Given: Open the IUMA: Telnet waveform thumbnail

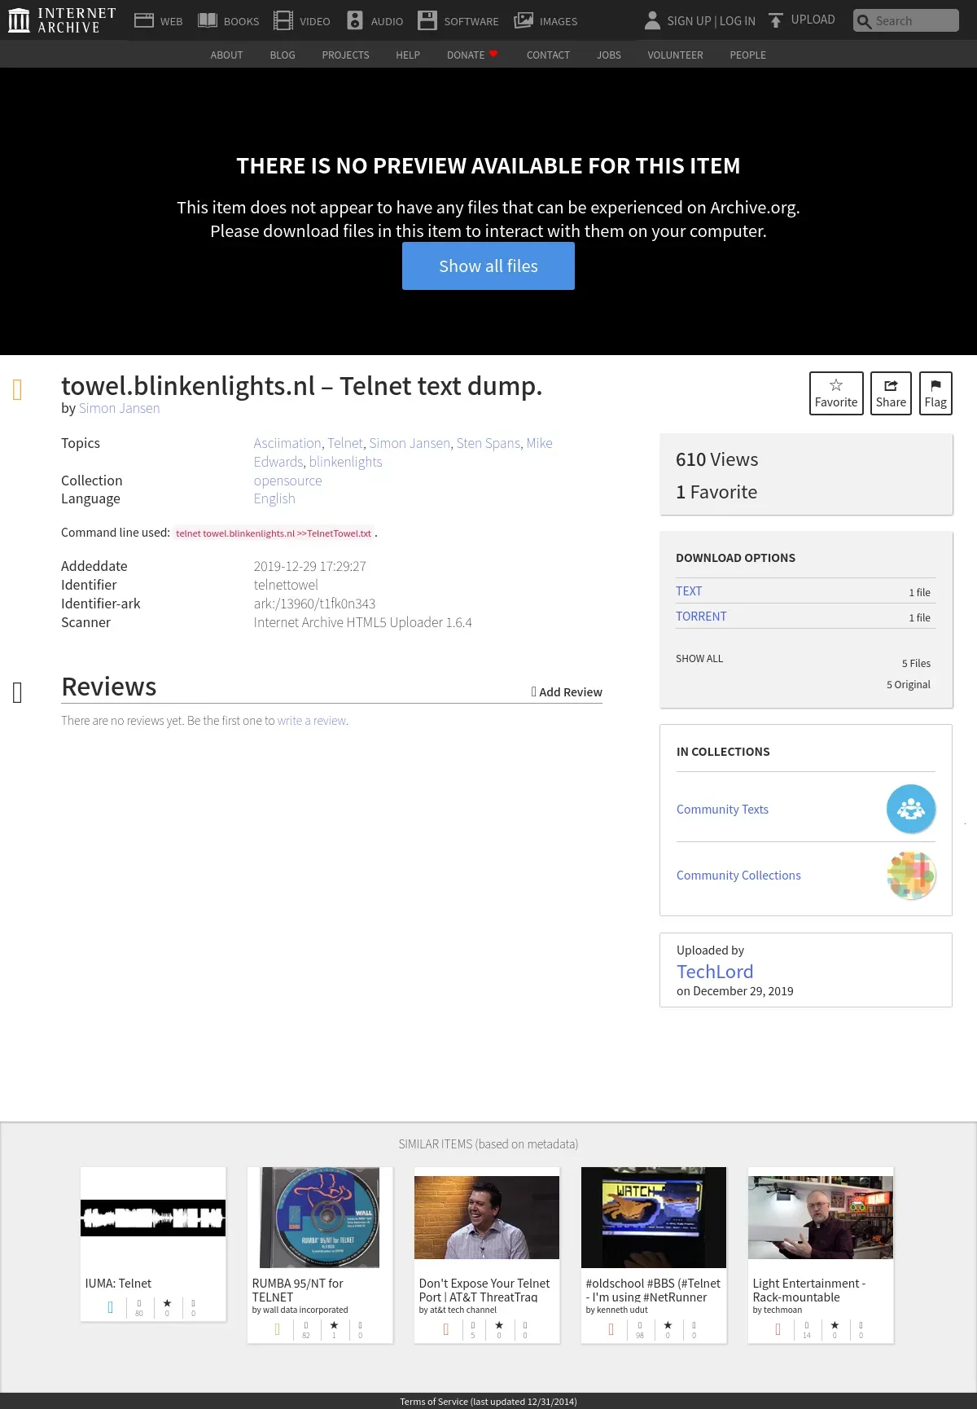Looking at the screenshot, I should tap(153, 1218).
